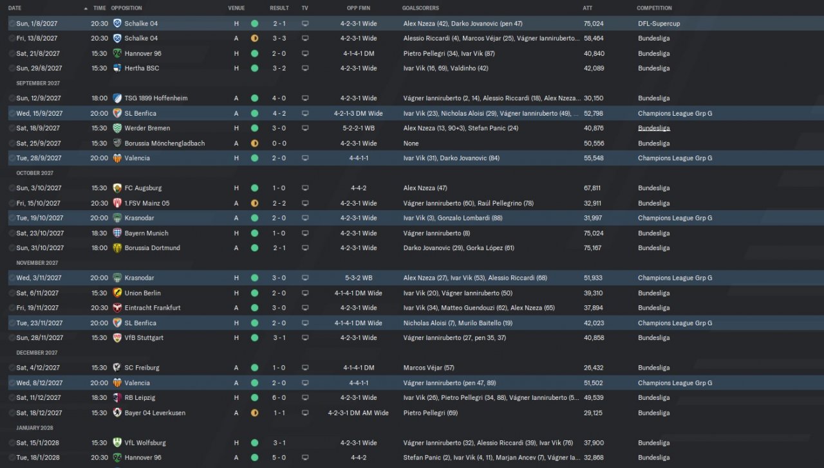The height and width of the screenshot is (468, 824).
Task: Click the November 2027 month heading
Action: click(x=37, y=263)
